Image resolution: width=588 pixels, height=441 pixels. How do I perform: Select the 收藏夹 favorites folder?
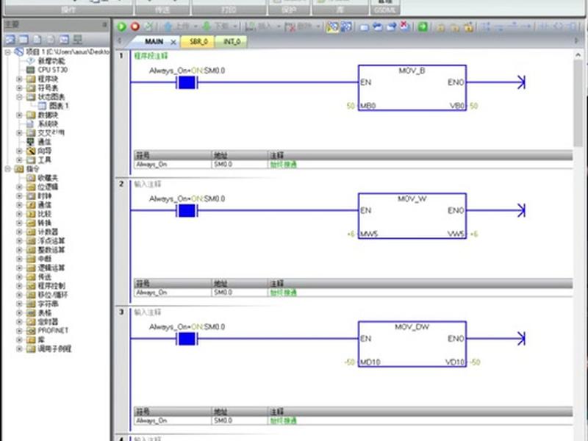[x=48, y=178]
